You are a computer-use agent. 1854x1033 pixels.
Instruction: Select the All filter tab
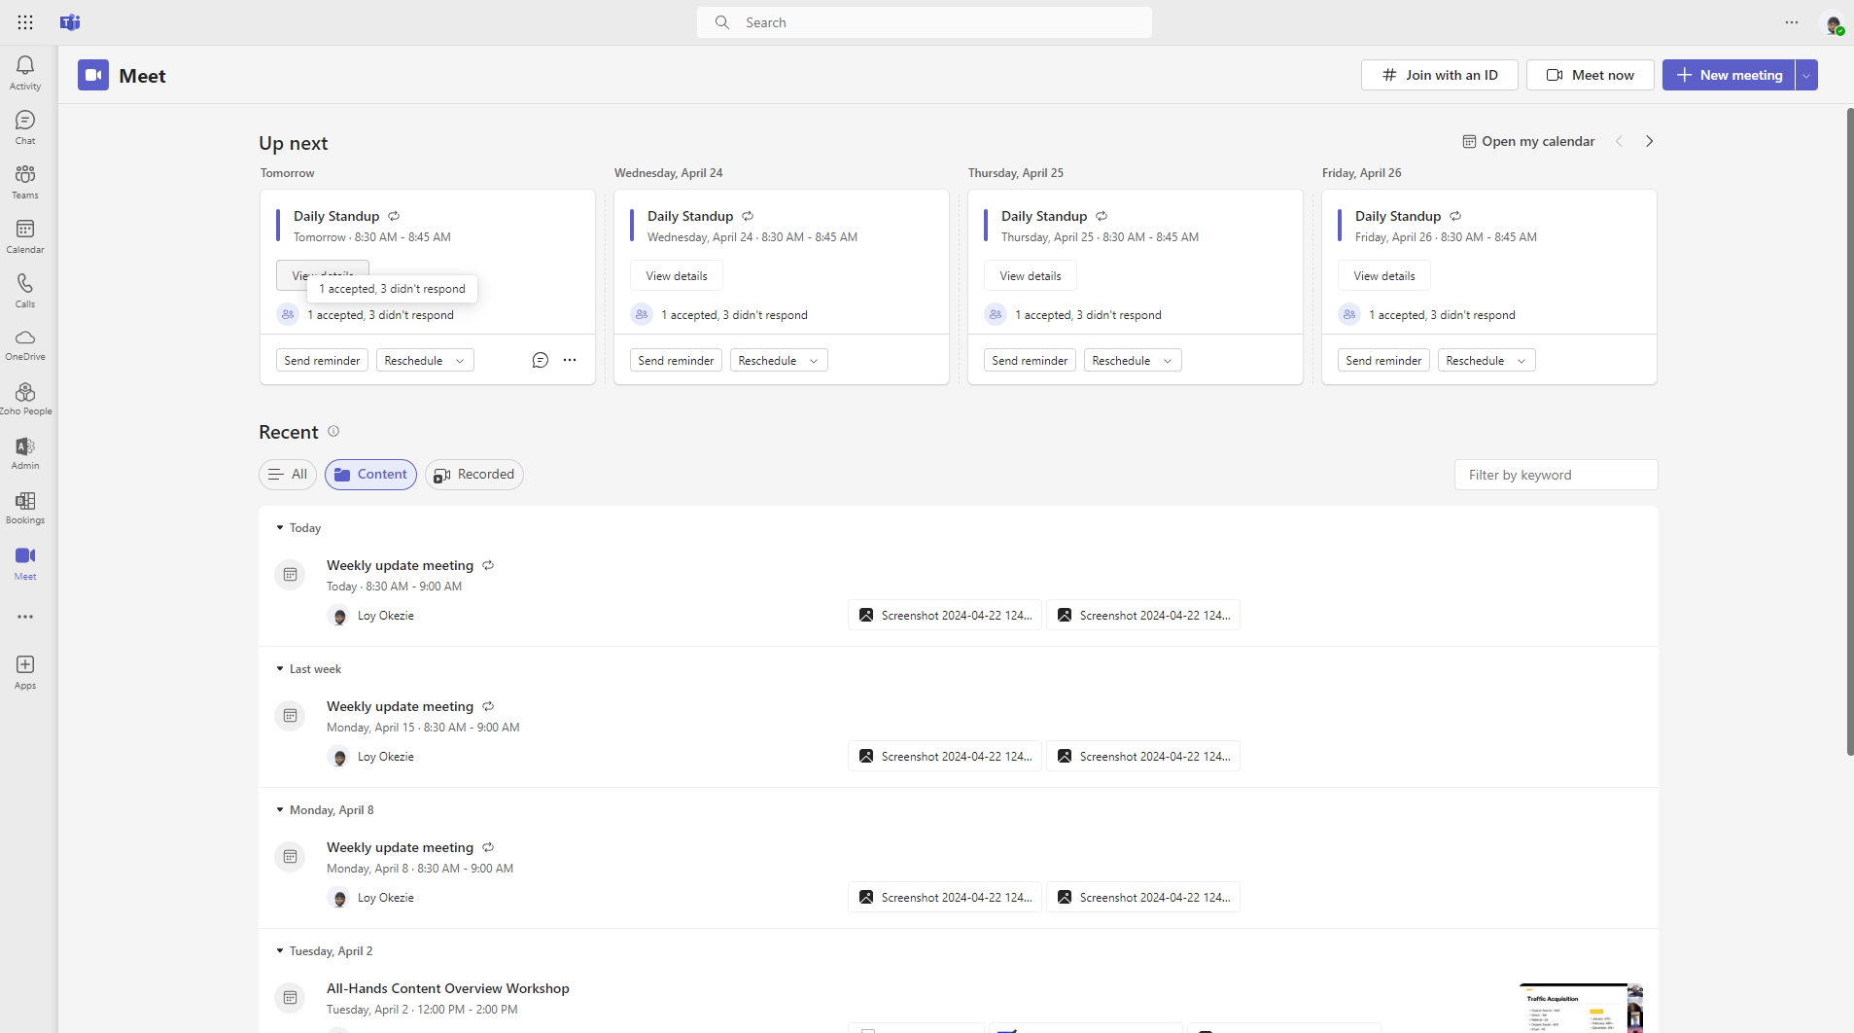[x=288, y=475]
